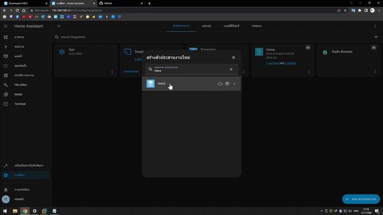Open Sun card three-dot menu
Image resolution: width=383 pixels, height=215 pixels.
(112, 72)
